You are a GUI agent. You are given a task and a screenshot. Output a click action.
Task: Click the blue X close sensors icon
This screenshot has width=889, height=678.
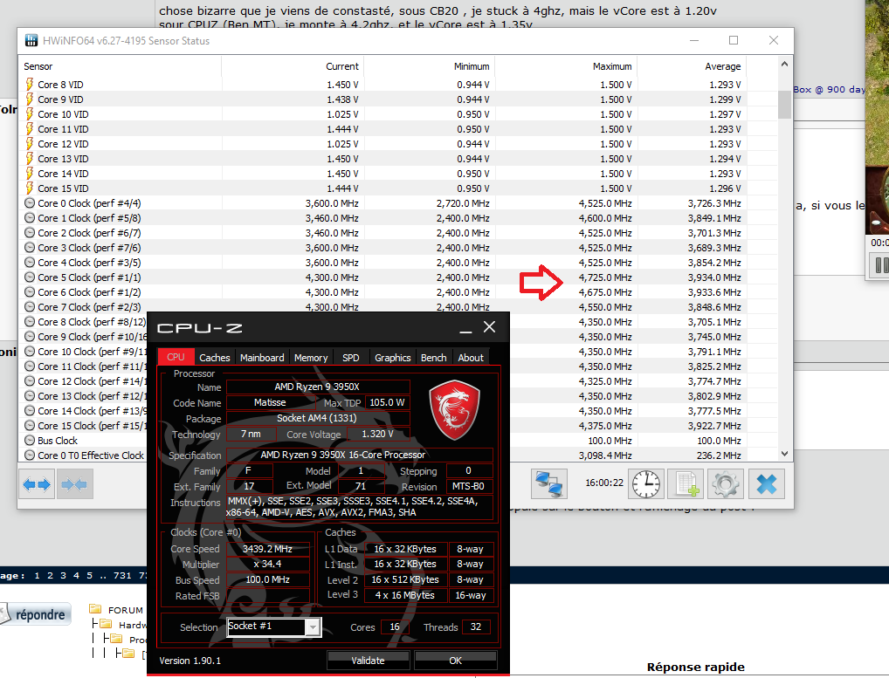tap(767, 484)
